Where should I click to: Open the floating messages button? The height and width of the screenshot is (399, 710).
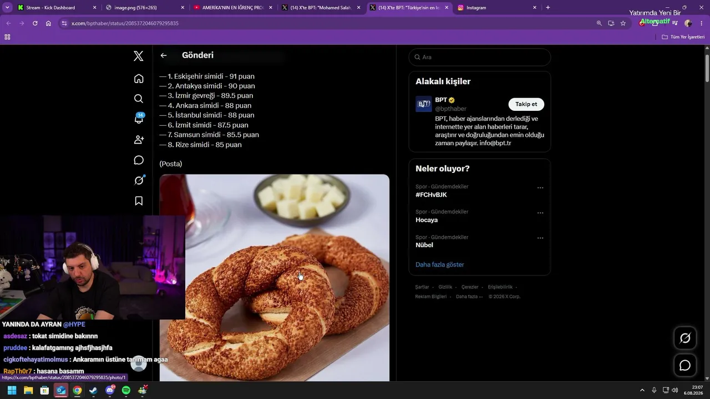tap(685, 366)
